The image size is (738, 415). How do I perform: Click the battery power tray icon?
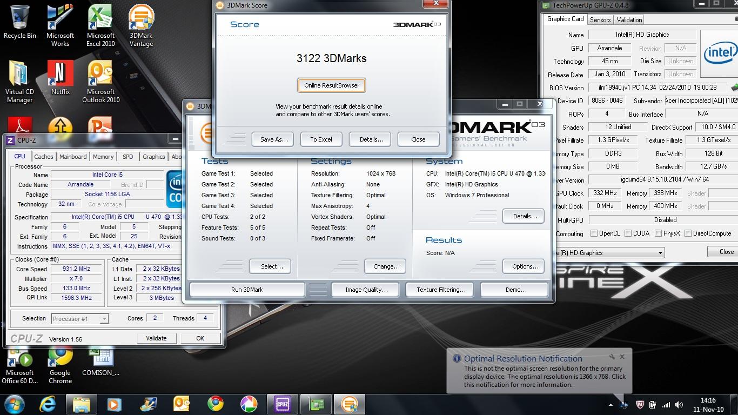tap(653, 404)
